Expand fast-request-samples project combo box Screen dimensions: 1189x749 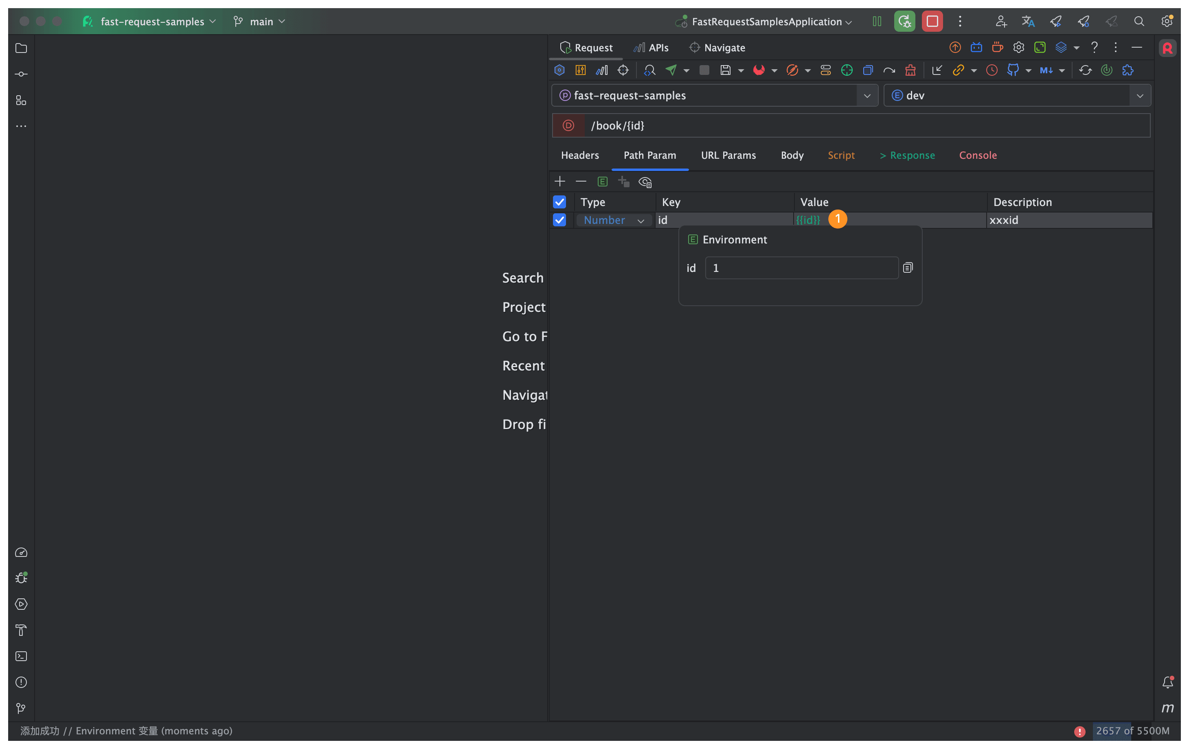[867, 95]
